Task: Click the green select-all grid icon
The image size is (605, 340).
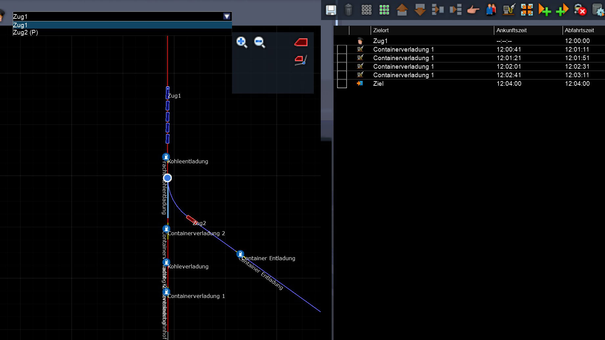Action: (x=384, y=10)
